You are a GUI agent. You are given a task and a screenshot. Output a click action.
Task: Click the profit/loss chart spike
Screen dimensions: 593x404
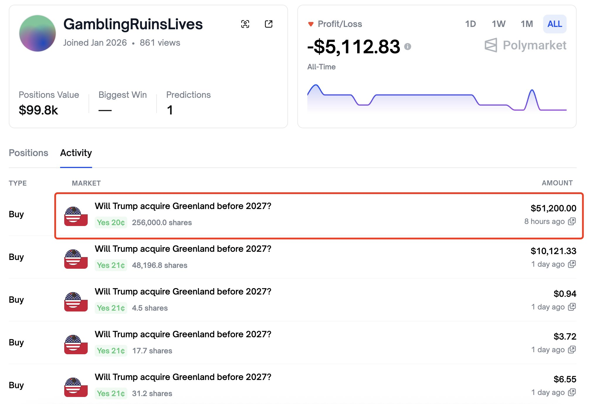point(532,91)
